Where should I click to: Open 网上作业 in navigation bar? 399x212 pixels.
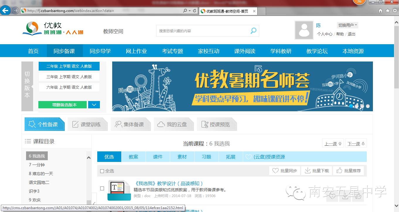(136, 51)
